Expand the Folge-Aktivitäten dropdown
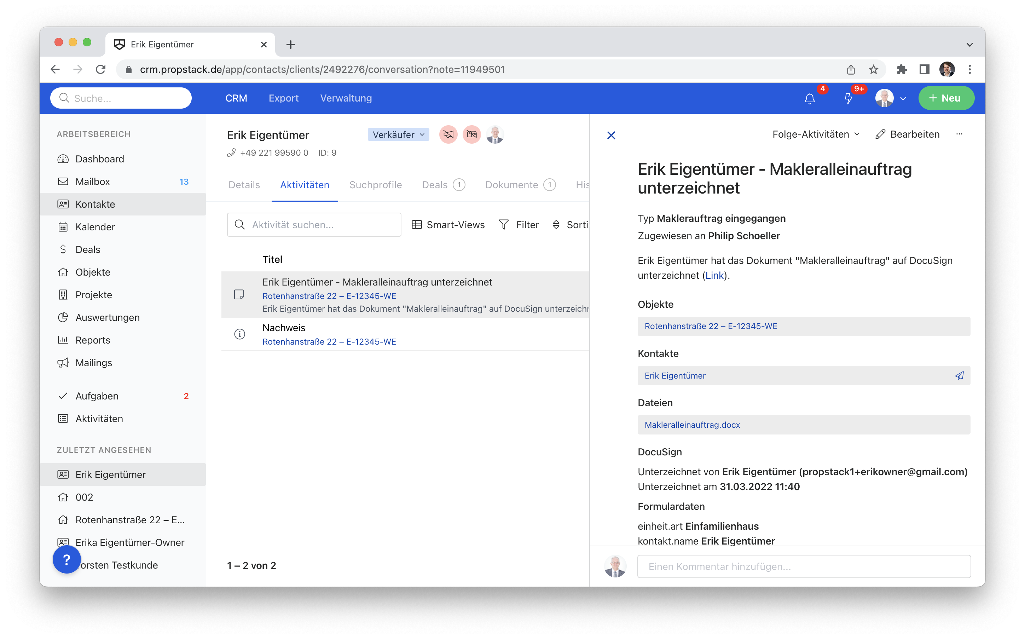 pos(816,134)
